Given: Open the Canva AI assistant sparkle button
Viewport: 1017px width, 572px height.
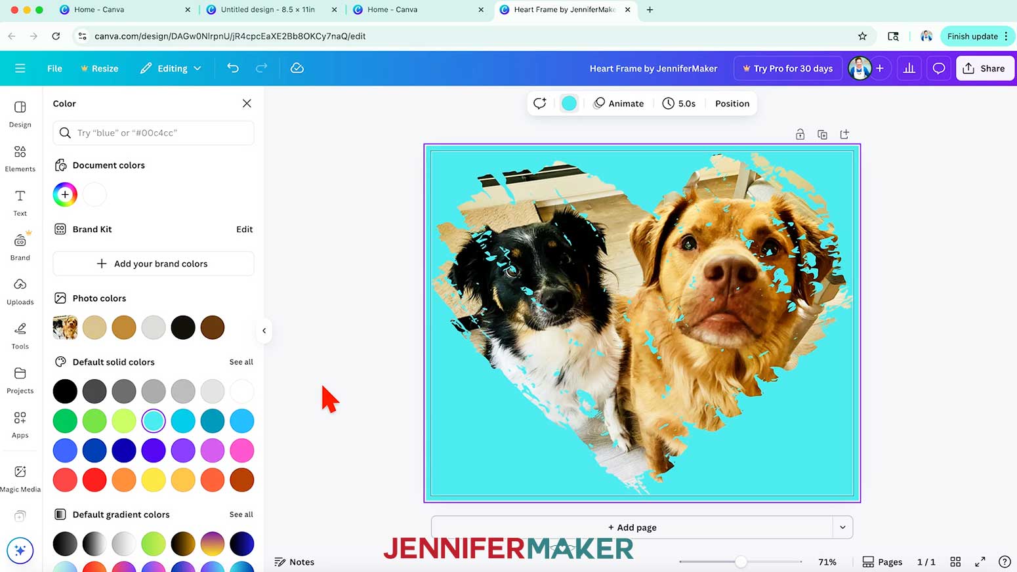Looking at the screenshot, I should coord(20,550).
